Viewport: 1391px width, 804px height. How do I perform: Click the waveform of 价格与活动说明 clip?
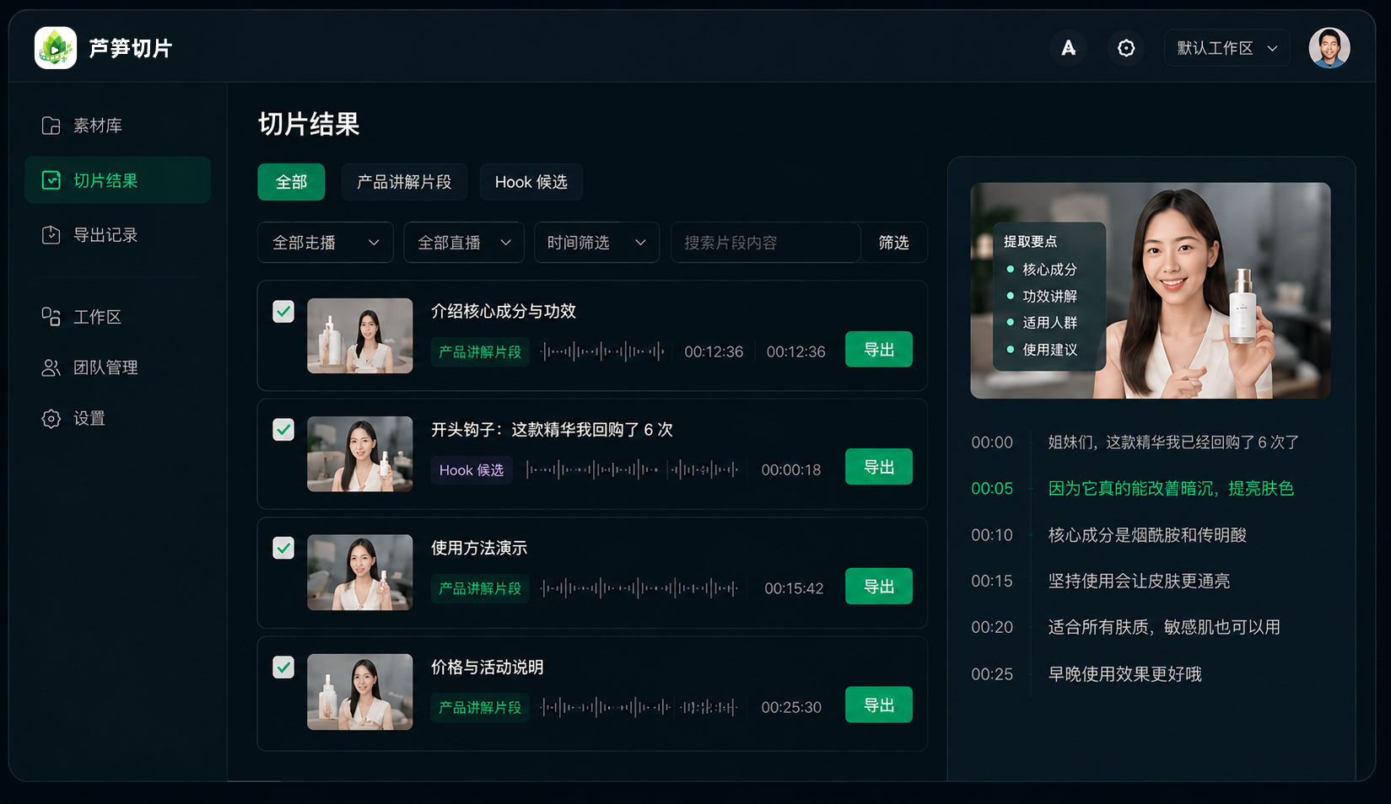tap(639, 707)
